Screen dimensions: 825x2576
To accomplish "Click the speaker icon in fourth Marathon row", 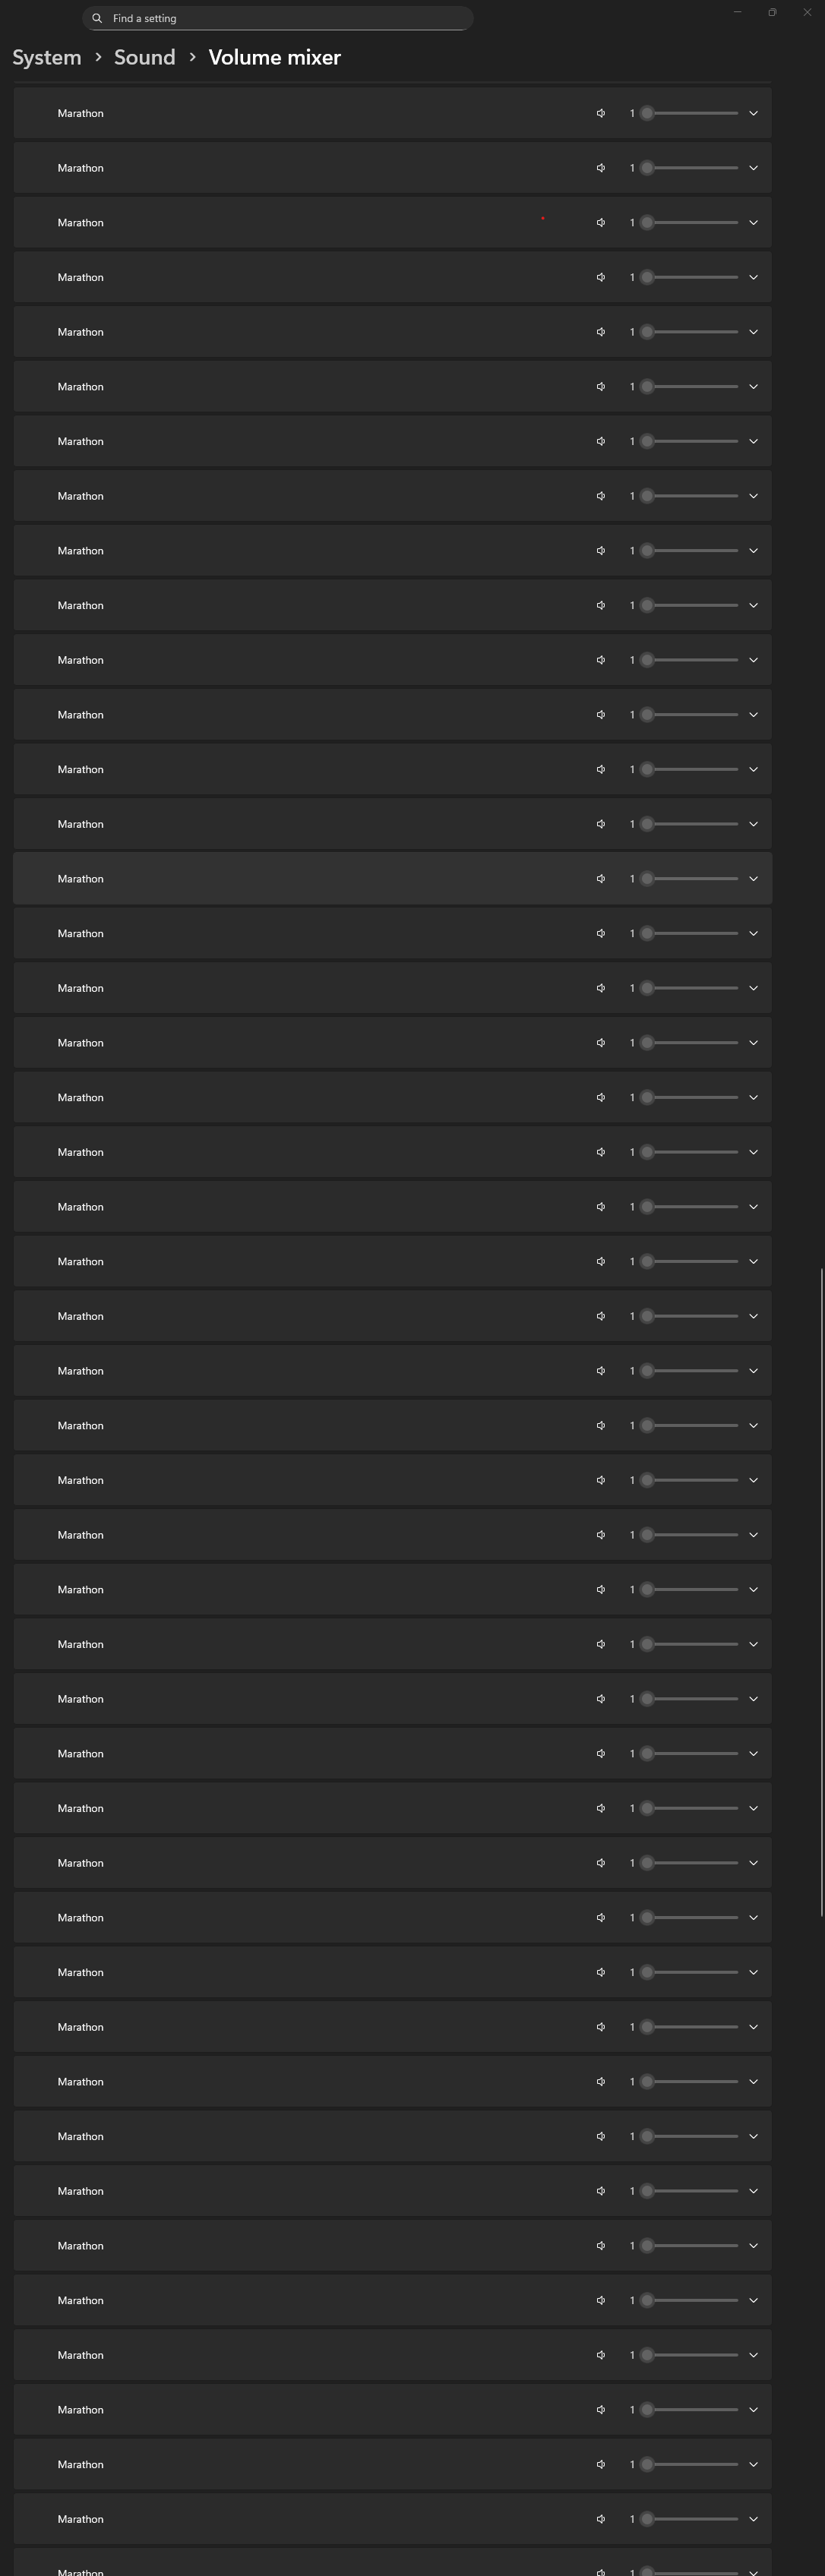I will pos(601,277).
